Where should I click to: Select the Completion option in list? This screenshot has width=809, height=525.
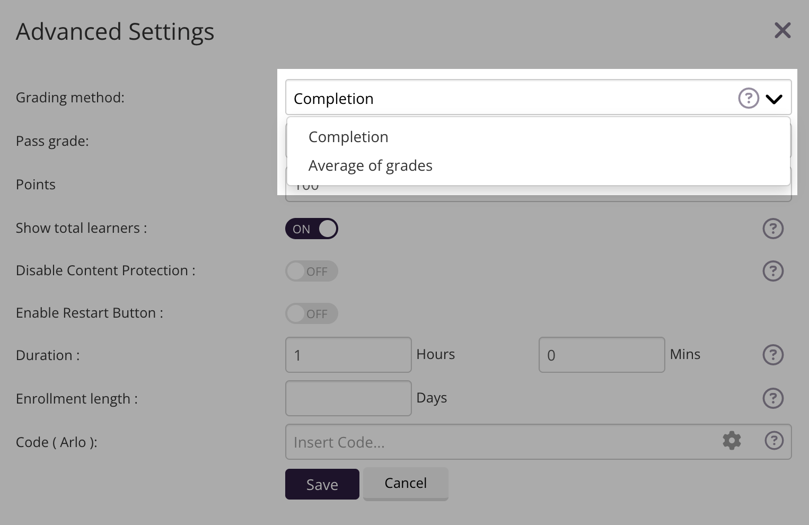coord(348,137)
